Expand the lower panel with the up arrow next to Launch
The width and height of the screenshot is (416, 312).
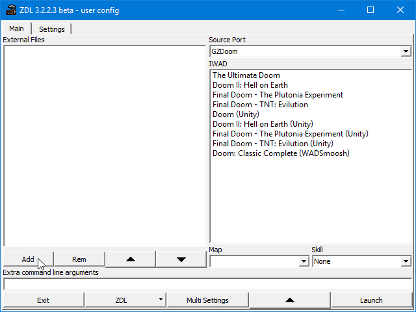pyautogui.click(x=290, y=300)
